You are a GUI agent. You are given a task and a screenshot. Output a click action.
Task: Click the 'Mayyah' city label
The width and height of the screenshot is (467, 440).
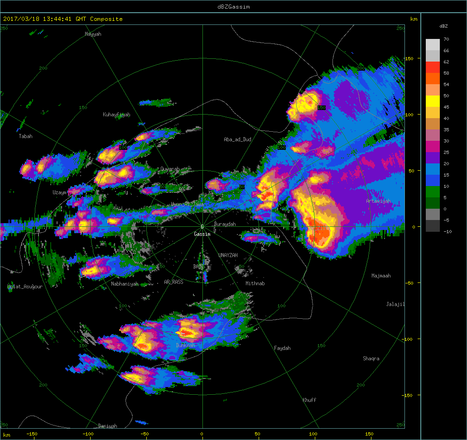click(x=93, y=34)
